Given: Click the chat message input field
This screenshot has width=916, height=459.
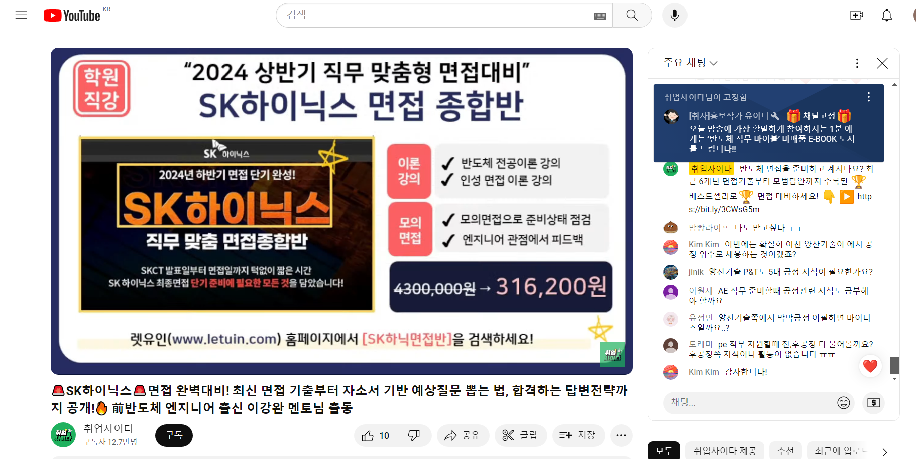Looking at the screenshot, I should pos(749,402).
